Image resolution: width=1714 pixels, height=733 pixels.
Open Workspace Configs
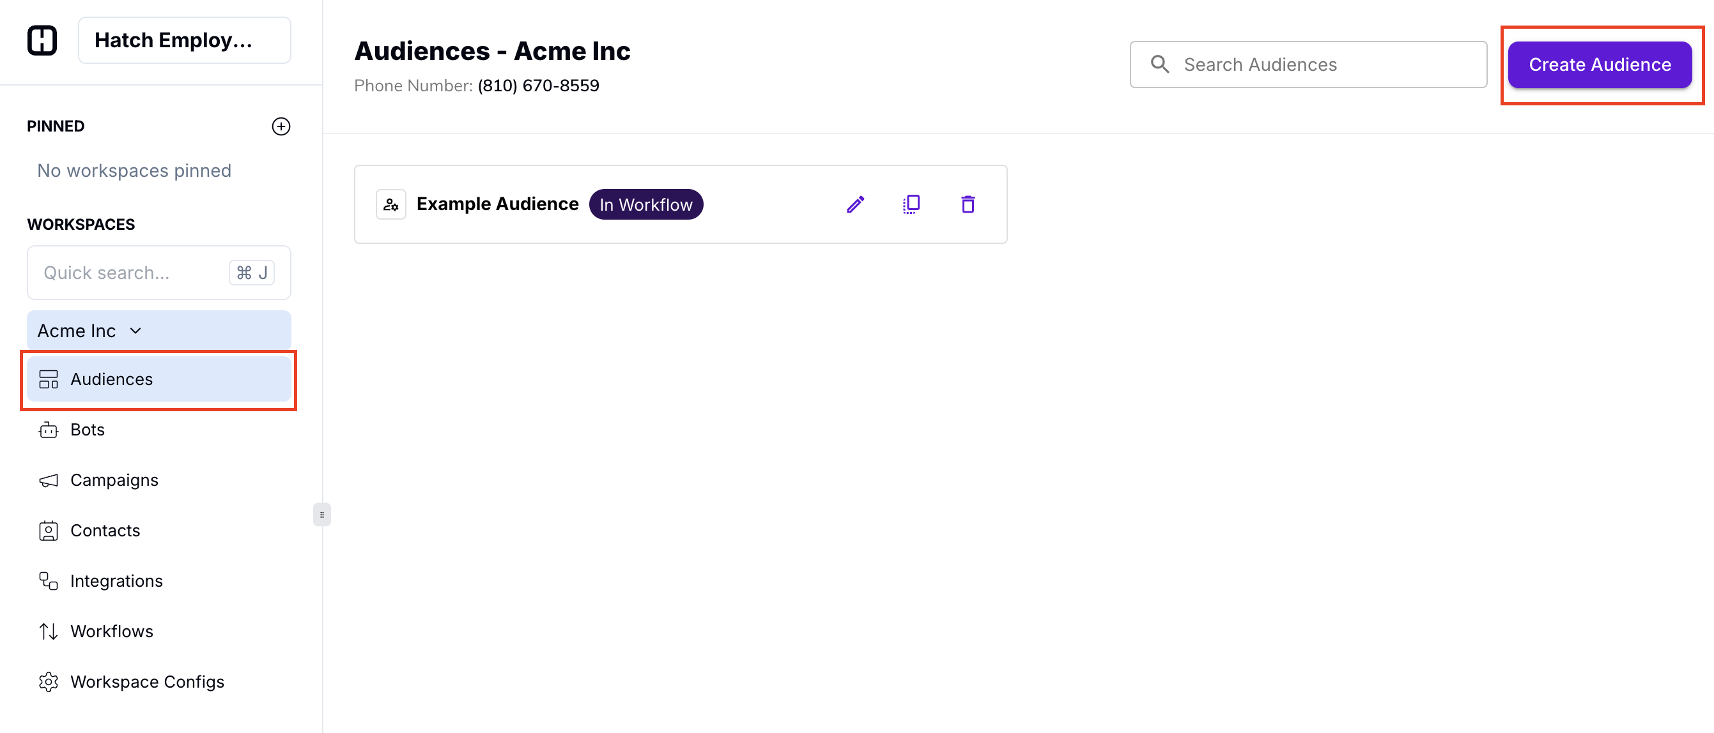[147, 683]
